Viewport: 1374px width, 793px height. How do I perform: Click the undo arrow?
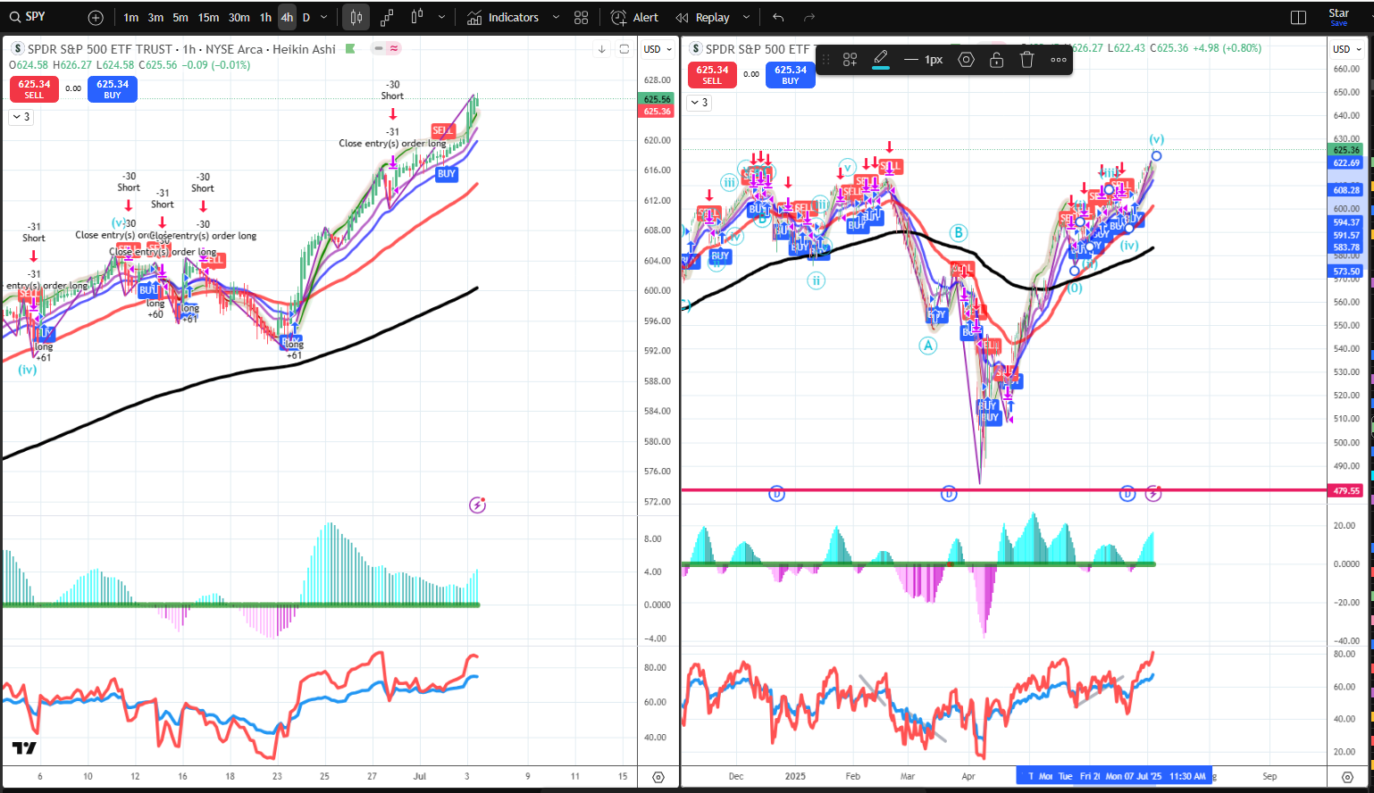(778, 18)
